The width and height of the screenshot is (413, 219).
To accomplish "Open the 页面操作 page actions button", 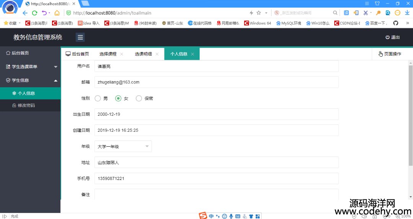I will 390,54.
